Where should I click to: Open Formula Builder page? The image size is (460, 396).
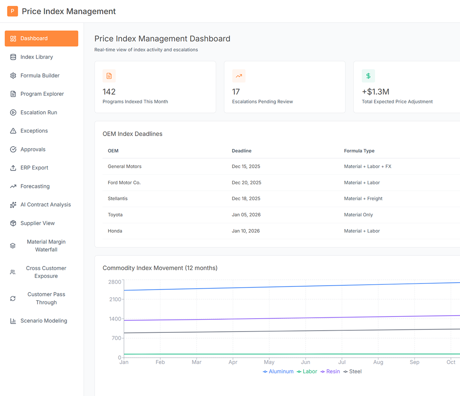coord(41,75)
